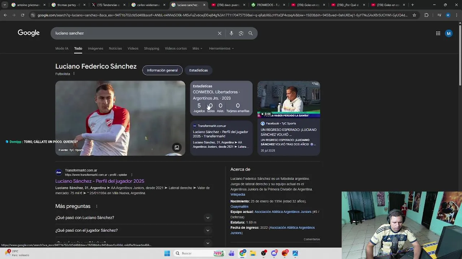Switch to Modo IA tab

62,49
